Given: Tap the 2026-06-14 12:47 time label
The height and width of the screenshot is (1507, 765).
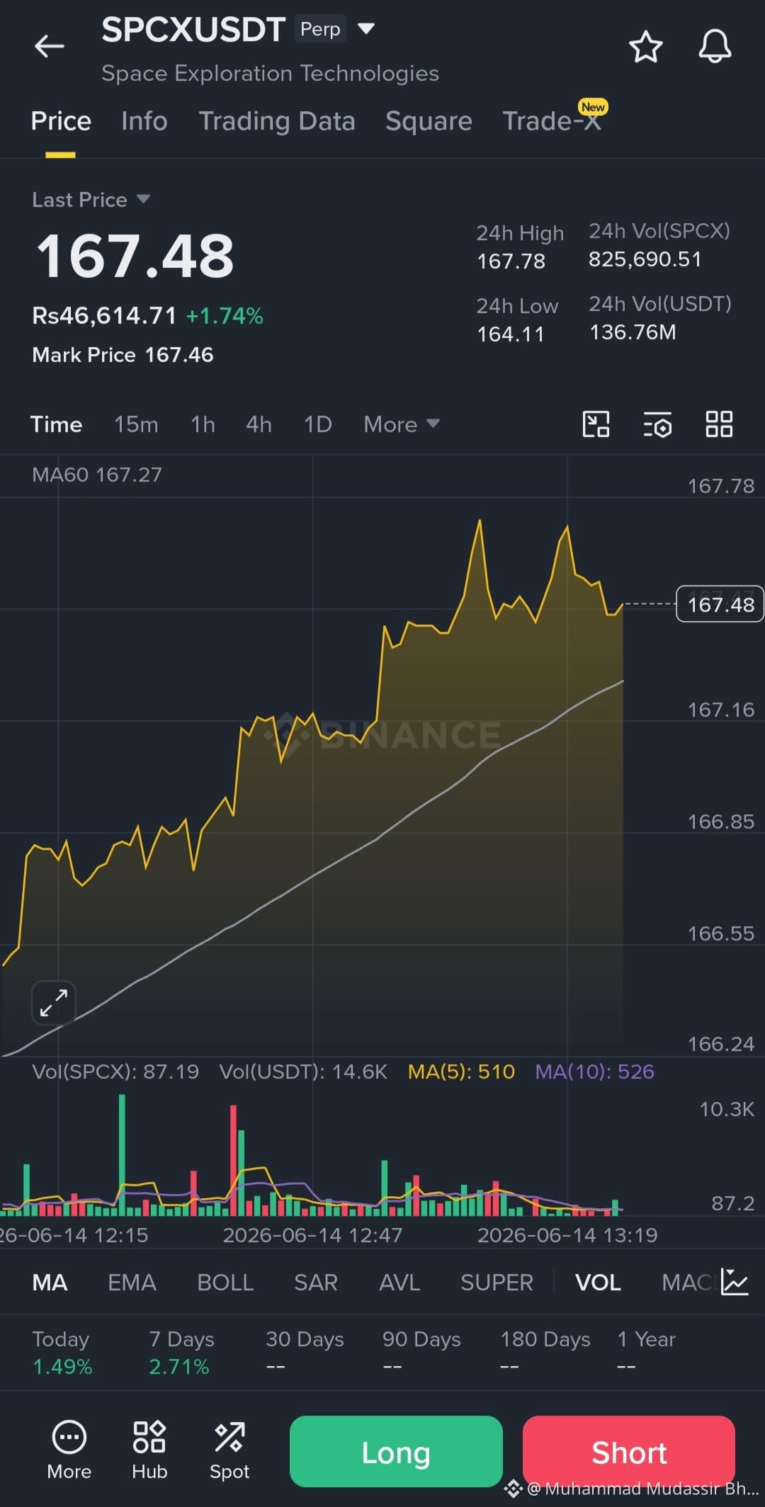Looking at the screenshot, I should click(x=312, y=1235).
